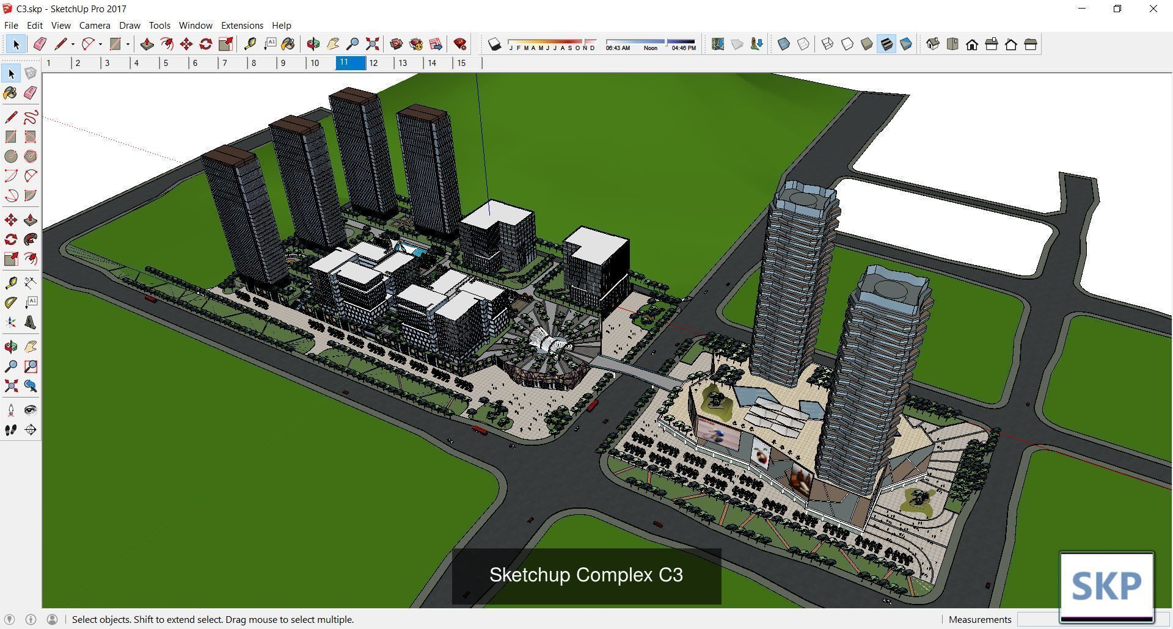Activate the Follow Me tool
This screenshot has height=629, width=1173.
[31, 239]
